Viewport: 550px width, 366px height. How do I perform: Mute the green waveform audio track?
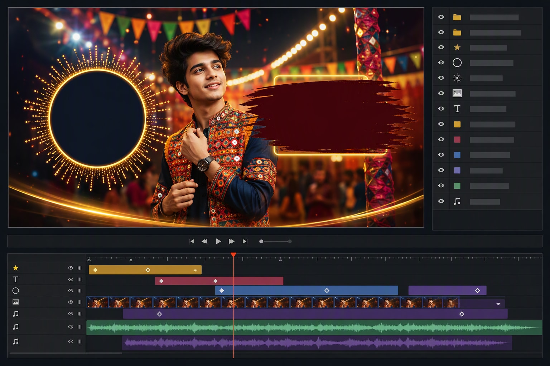pos(71,327)
